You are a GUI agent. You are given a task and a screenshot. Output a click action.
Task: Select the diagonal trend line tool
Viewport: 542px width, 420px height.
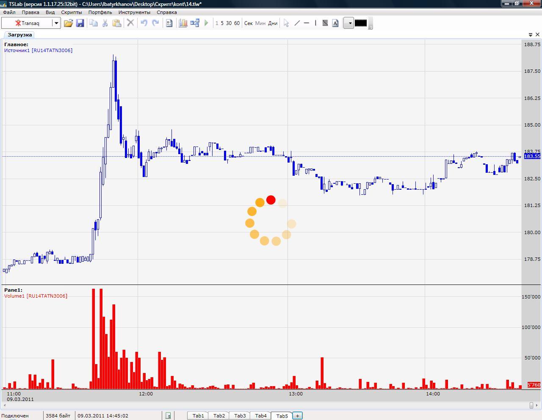coord(297,23)
